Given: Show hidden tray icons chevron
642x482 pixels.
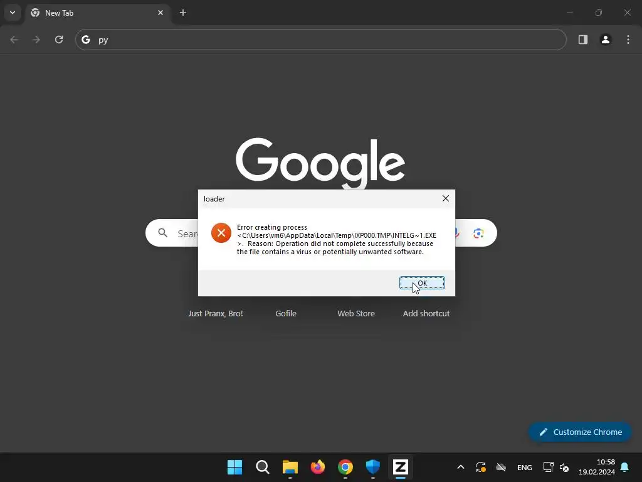Looking at the screenshot, I should click(x=461, y=467).
